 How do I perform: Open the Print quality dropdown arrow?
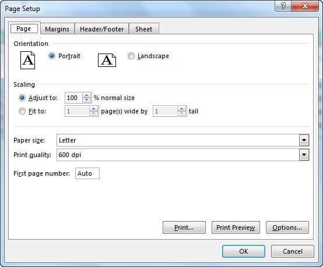(304, 155)
